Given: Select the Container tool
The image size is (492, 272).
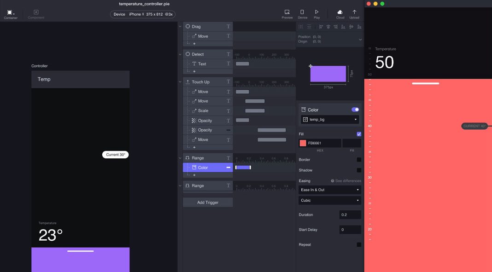Looking at the screenshot, I should 10,13.
